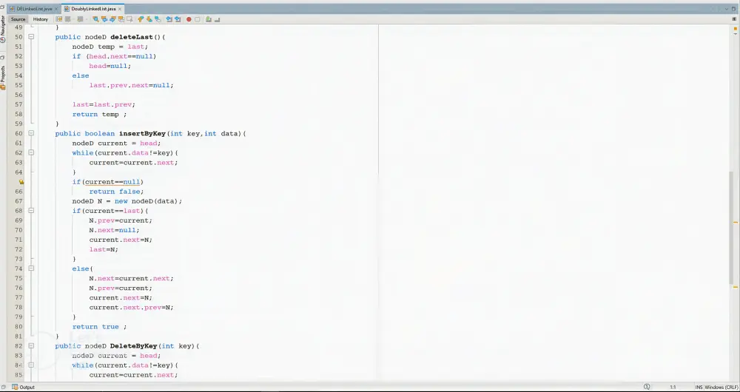This screenshot has width=740, height=392.
Task: Shift line left icon in toolbar
Action: click(x=169, y=19)
